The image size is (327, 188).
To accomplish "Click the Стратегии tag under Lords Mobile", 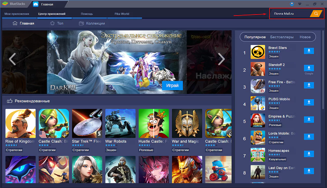I will point(276,142).
